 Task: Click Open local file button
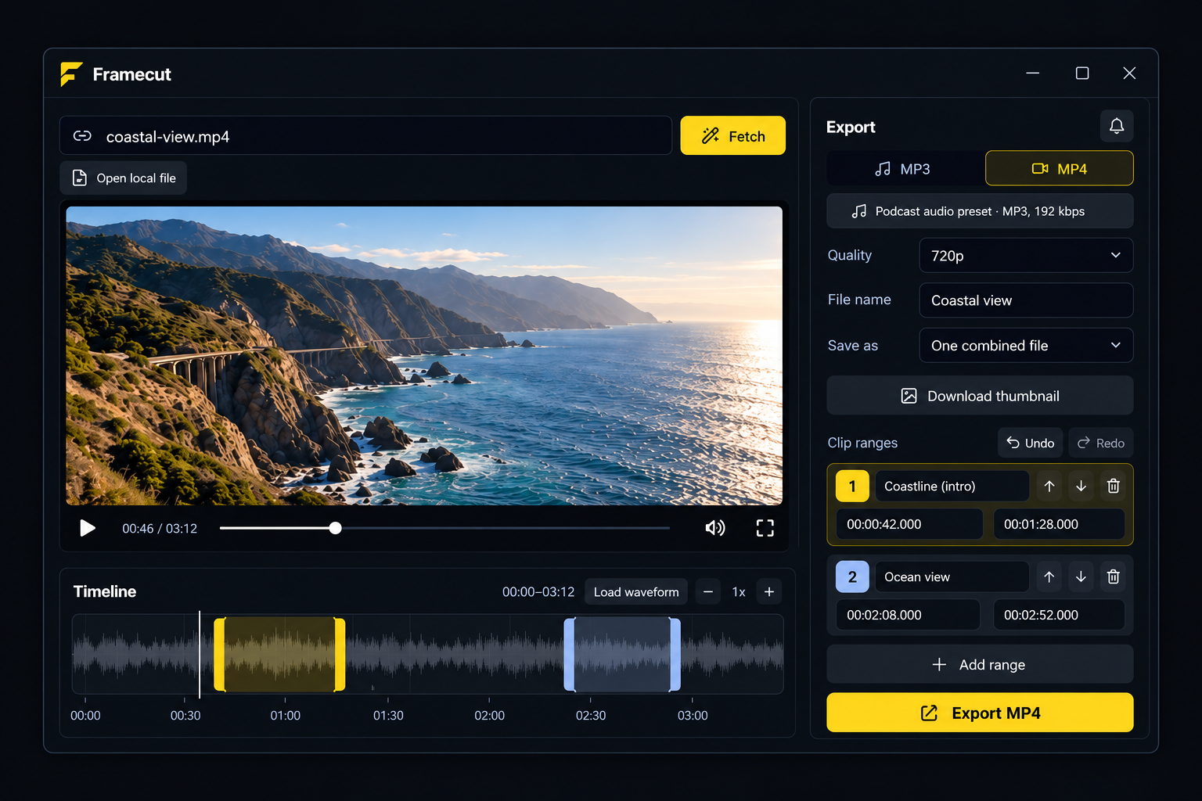click(124, 178)
